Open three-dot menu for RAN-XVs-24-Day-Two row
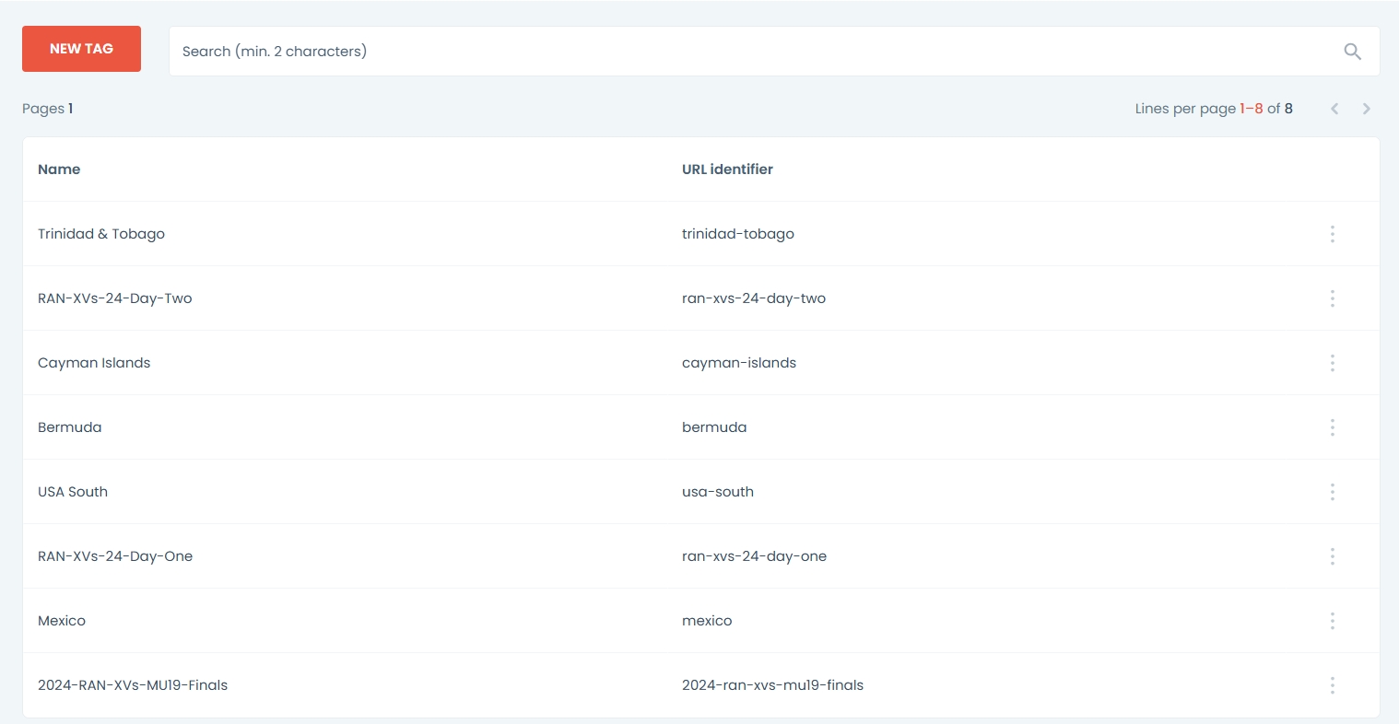The width and height of the screenshot is (1399, 724). 1332,298
